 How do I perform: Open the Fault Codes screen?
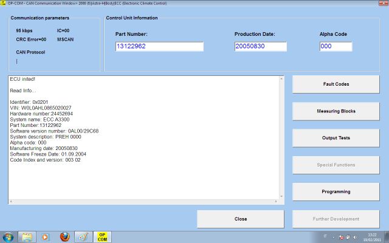click(x=336, y=84)
